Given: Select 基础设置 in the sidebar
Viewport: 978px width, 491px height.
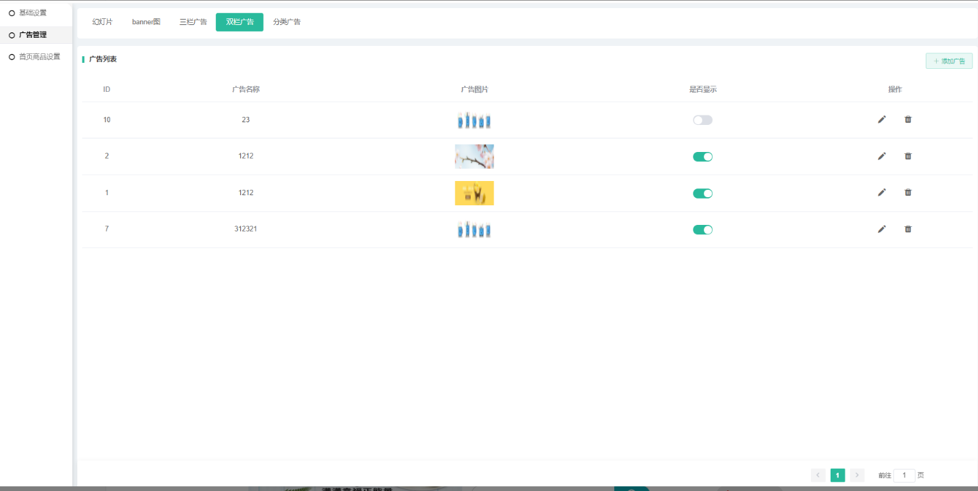Looking at the screenshot, I should click(32, 13).
